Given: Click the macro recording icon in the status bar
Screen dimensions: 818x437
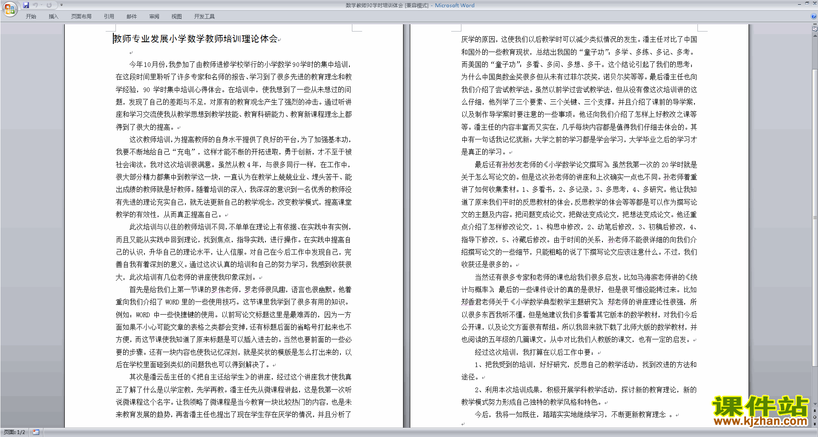Looking at the screenshot, I should tap(36, 432).
